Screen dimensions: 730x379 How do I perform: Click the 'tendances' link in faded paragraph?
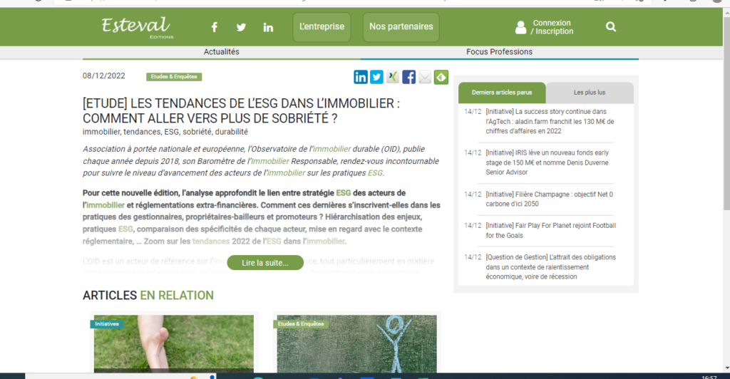211,242
